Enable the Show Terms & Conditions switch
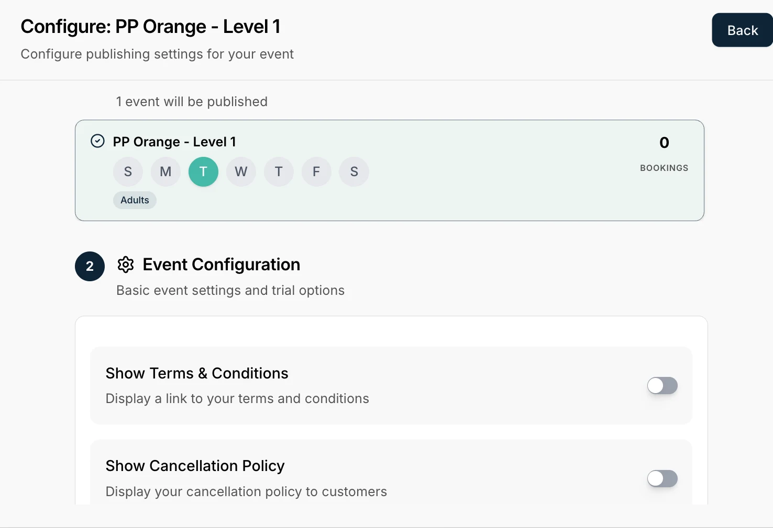The height and width of the screenshot is (528, 773). point(662,386)
